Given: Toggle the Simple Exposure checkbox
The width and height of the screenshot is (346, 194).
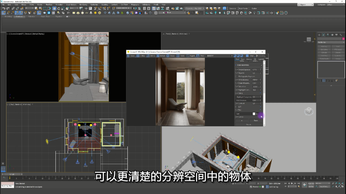Looking at the screenshot, I should [237, 70].
